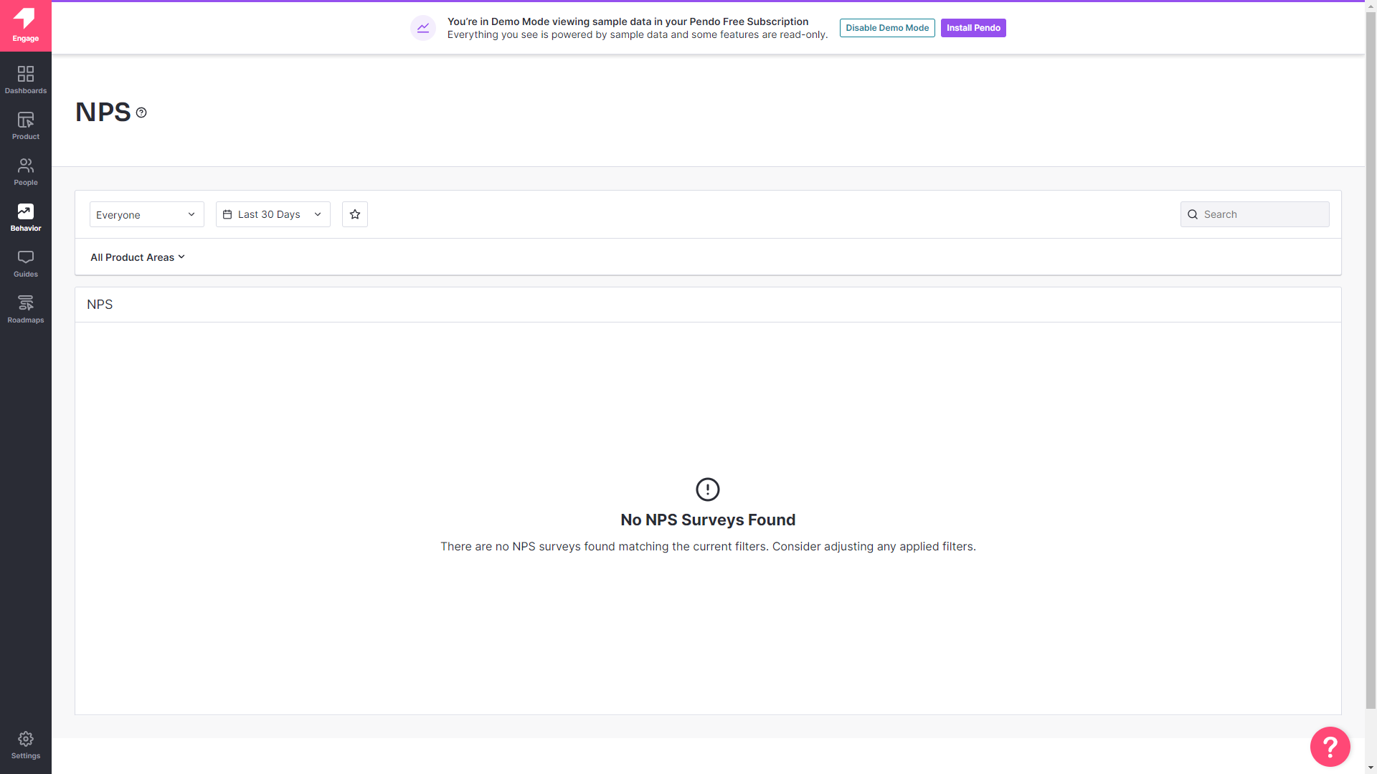
Task: Select the Behavior sidebar icon
Action: 25,216
